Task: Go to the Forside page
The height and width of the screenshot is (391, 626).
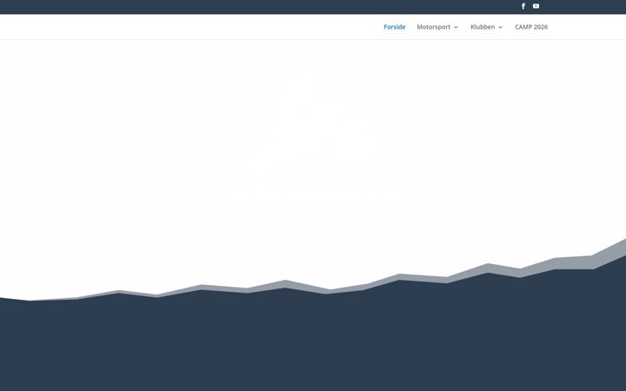Action: (x=395, y=27)
